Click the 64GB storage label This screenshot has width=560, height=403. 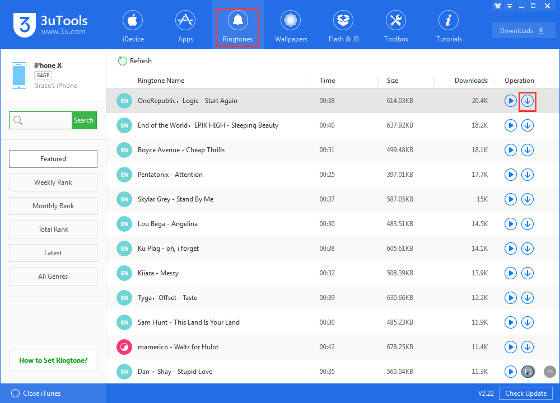click(43, 76)
